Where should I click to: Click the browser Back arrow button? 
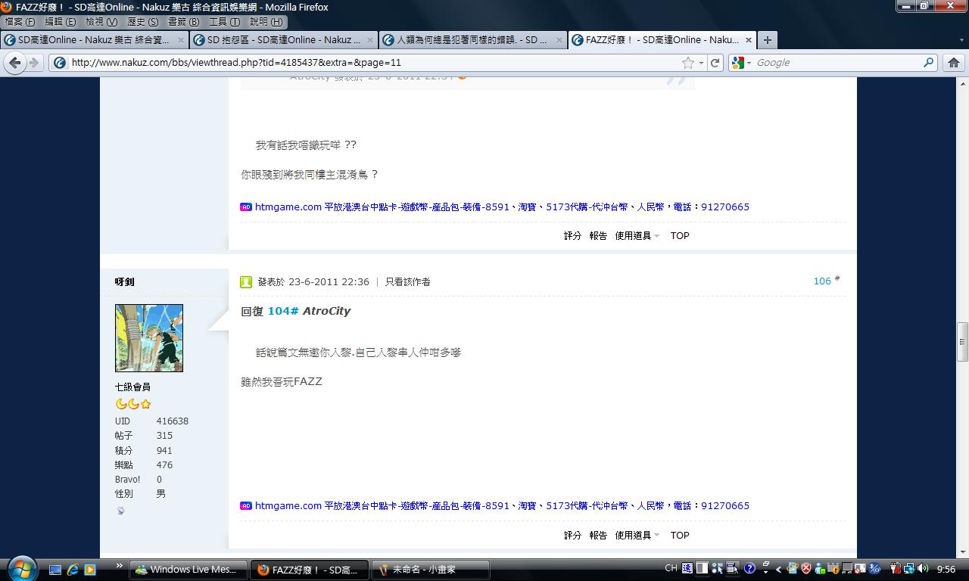pos(15,63)
